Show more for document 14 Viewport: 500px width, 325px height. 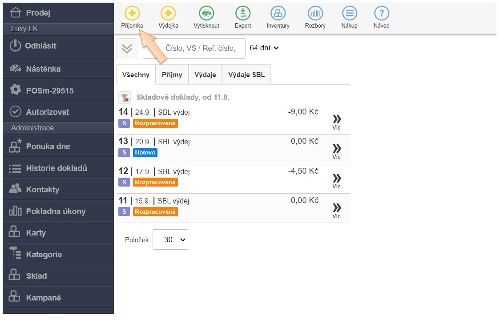pyautogui.click(x=337, y=122)
